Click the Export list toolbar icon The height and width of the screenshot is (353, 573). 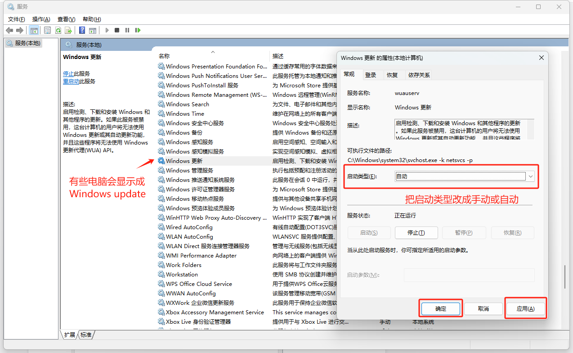coord(68,30)
